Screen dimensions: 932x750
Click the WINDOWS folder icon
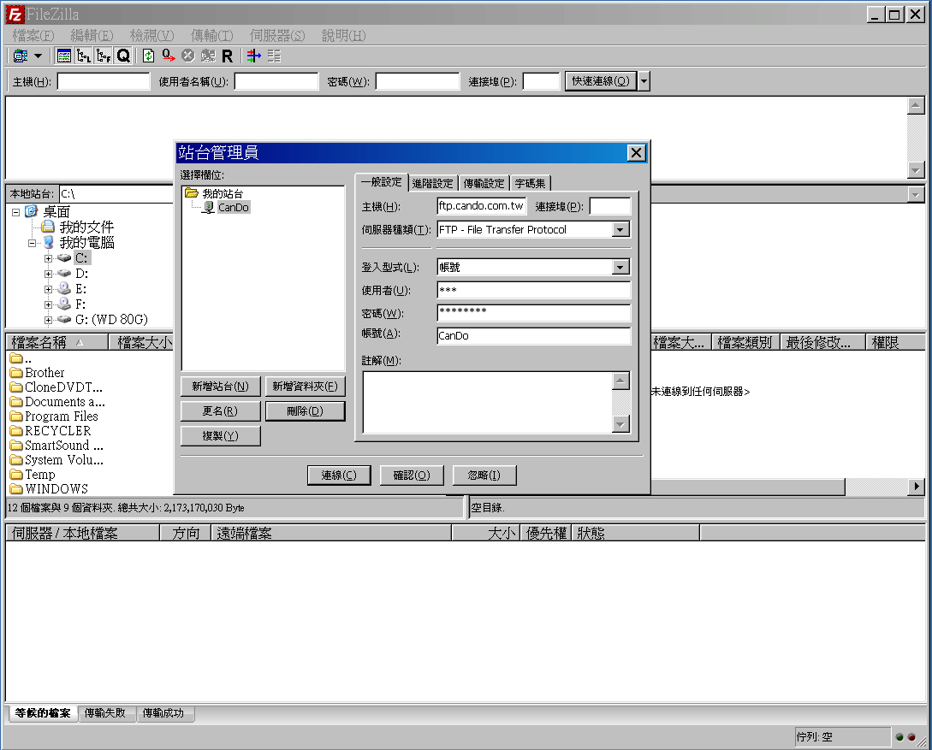[16, 489]
